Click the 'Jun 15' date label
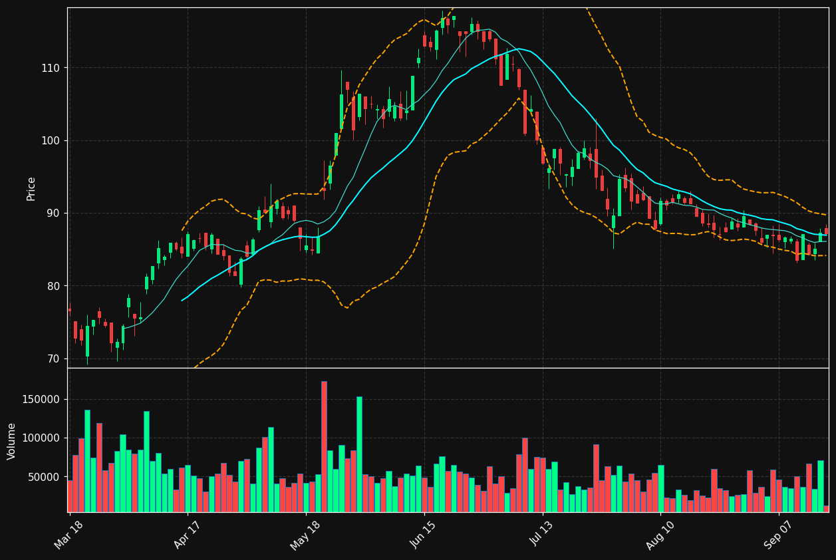 click(424, 533)
